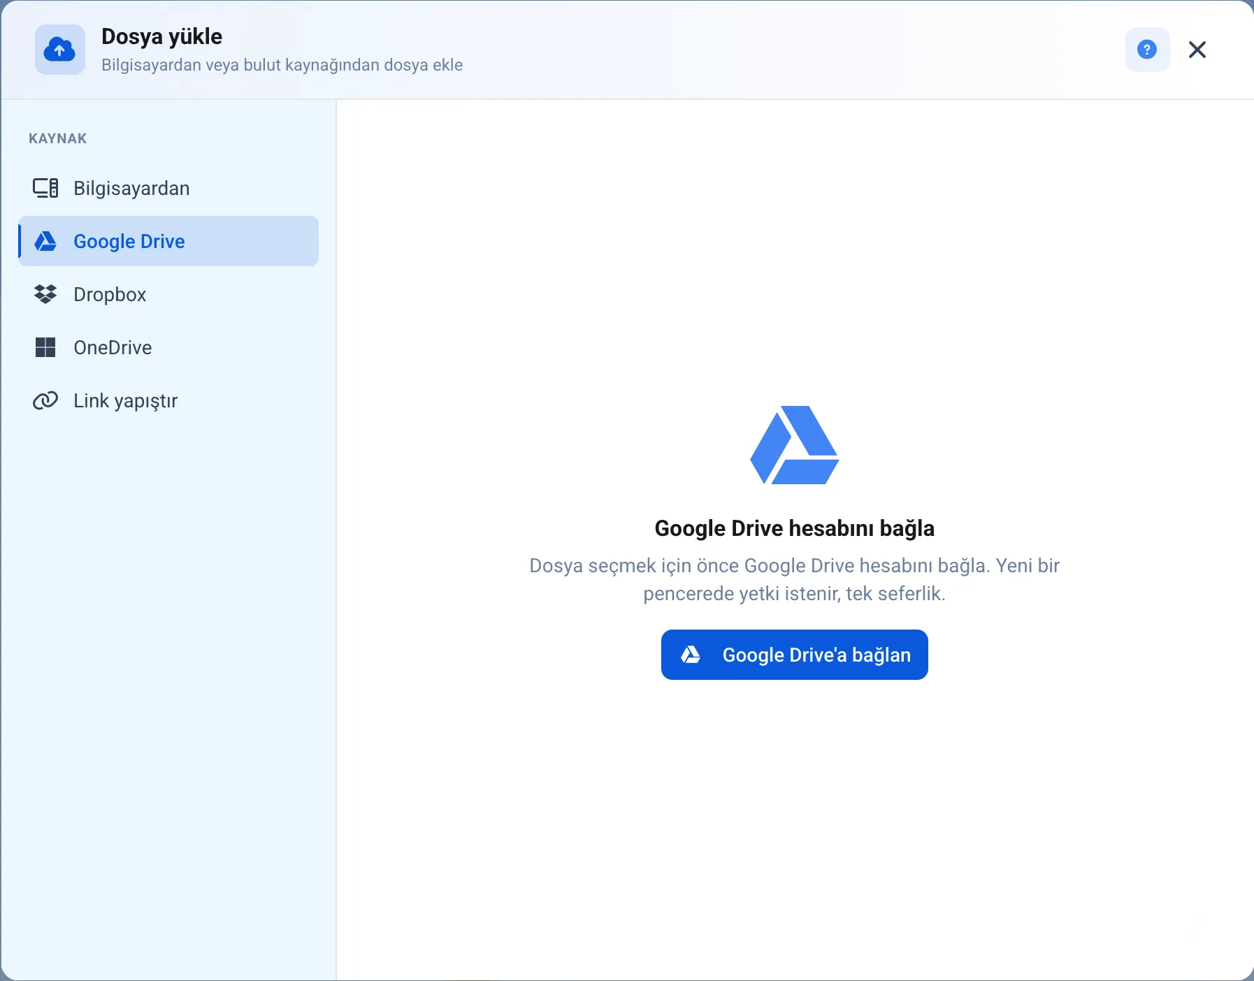This screenshot has height=981, width=1254.
Task: Switch to the Dropbox source
Action: click(x=168, y=294)
